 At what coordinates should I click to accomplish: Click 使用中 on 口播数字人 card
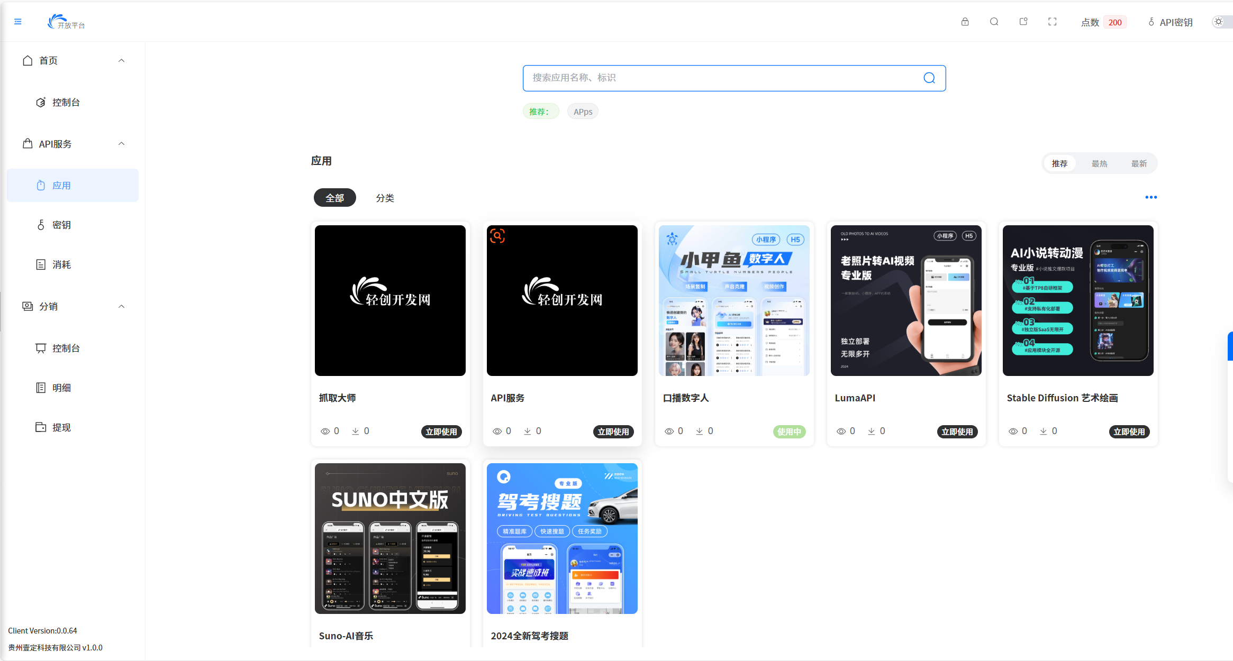[x=789, y=432]
